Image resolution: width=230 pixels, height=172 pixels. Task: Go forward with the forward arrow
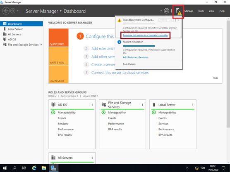click(x=13, y=11)
